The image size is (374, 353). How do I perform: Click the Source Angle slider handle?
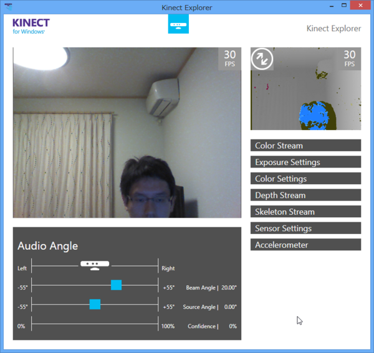point(95,304)
